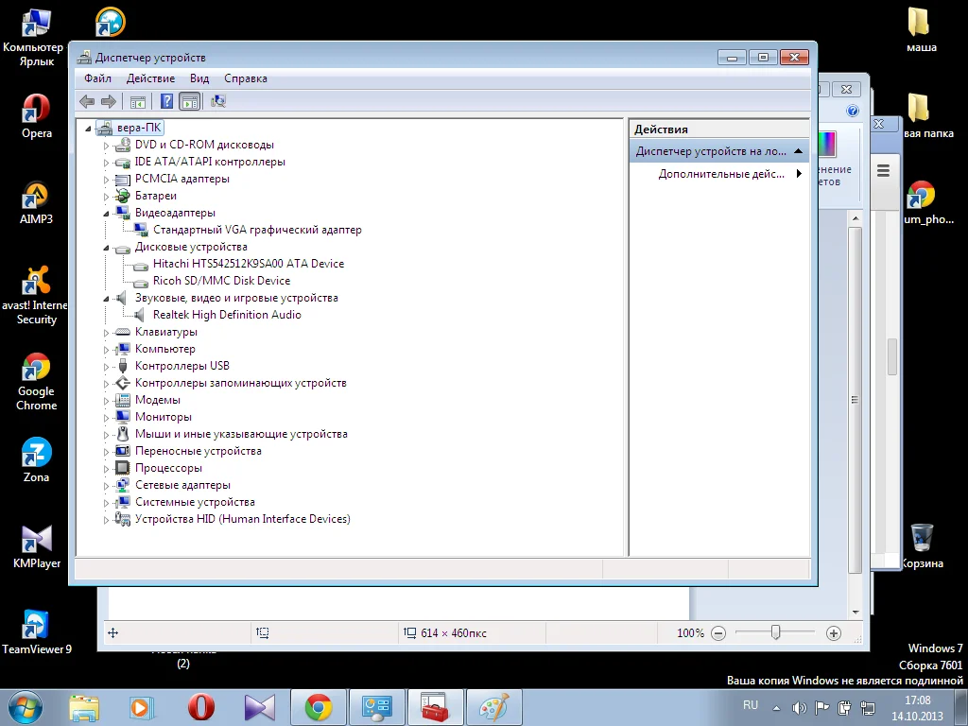Click the color palette swatch in Paint window

[x=826, y=144]
